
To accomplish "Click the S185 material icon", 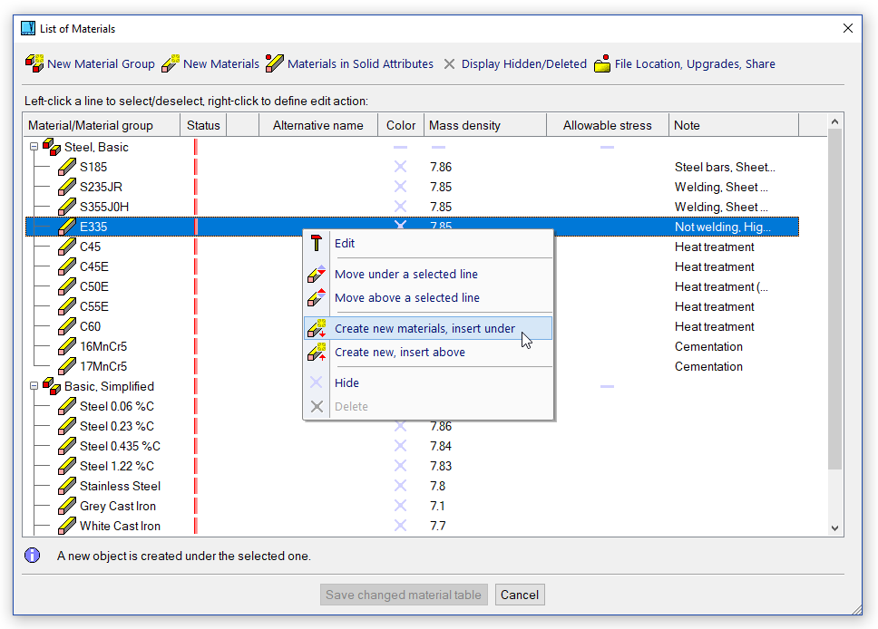I will (x=67, y=167).
